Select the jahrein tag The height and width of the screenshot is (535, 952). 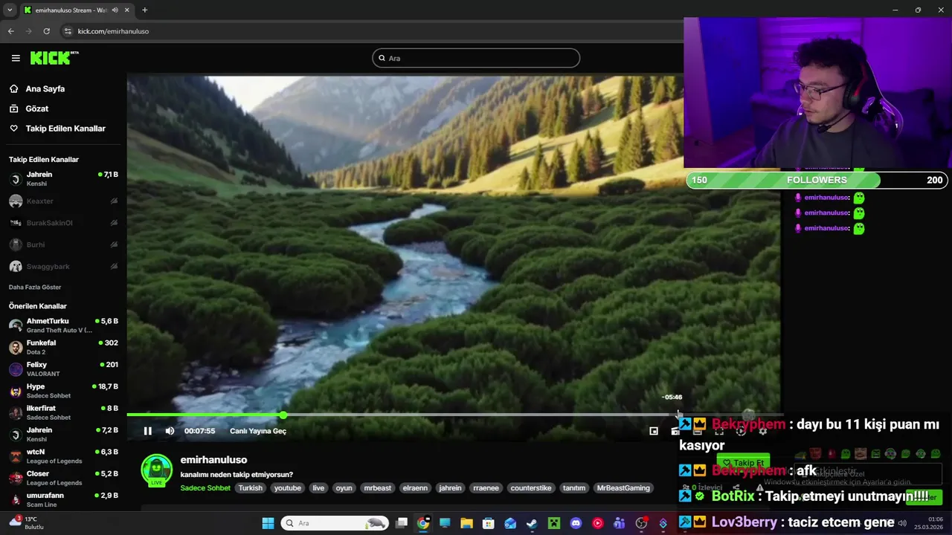click(x=450, y=488)
